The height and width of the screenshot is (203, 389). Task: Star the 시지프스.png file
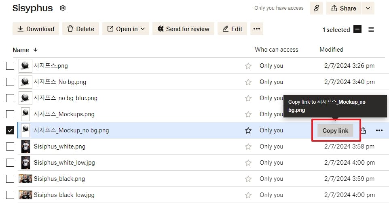(248, 66)
